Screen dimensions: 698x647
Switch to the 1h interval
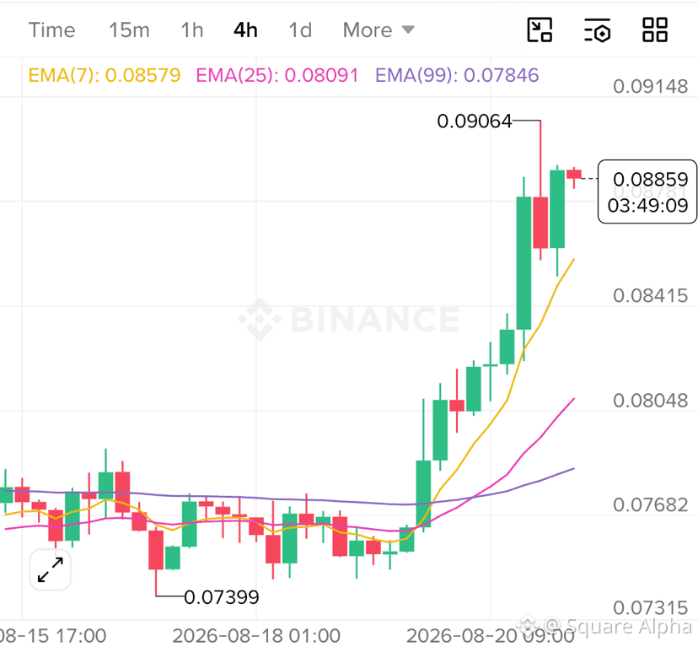click(192, 30)
